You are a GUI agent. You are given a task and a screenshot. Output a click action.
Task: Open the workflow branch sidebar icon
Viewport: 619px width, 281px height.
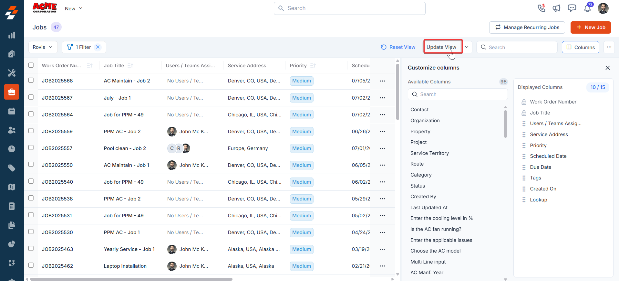click(x=12, y=263)
